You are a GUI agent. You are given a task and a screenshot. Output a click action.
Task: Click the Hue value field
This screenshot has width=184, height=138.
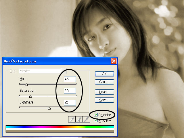(x=70, y=79)
